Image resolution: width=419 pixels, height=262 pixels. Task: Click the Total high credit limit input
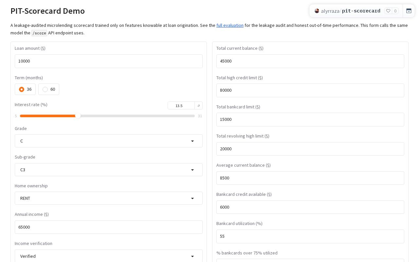click(x=310, y=90)
